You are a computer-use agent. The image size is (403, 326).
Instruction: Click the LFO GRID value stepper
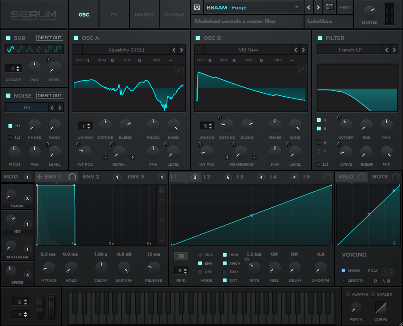[x=181, y=271]
